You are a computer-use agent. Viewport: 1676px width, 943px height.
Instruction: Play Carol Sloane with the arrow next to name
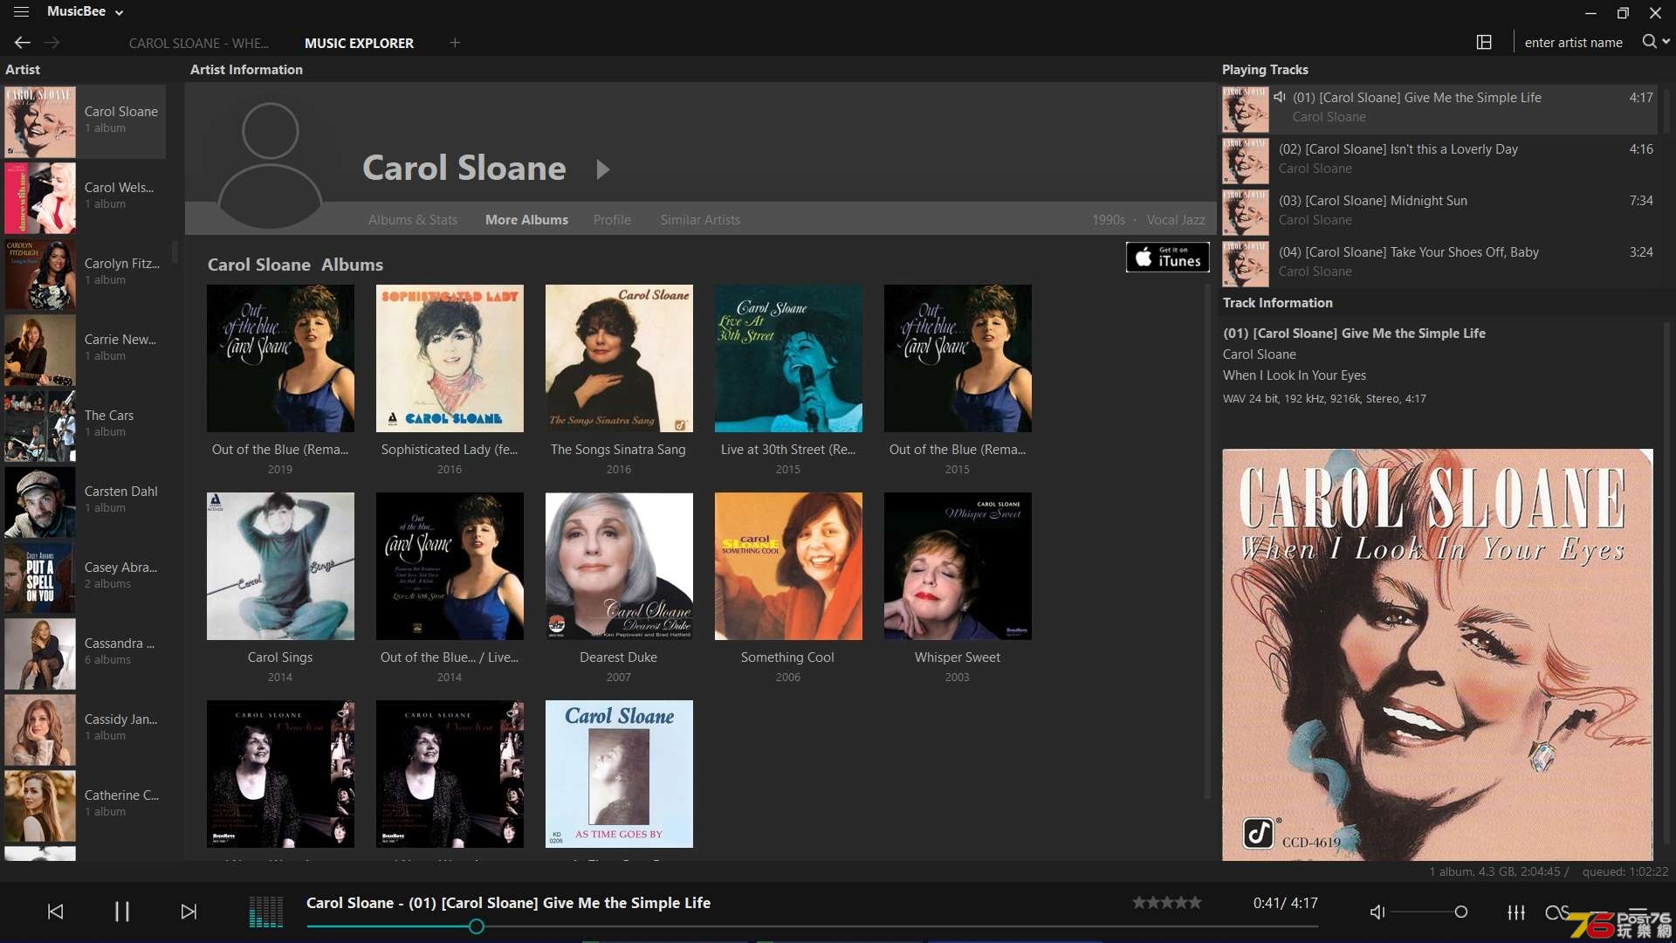[602, 169]
